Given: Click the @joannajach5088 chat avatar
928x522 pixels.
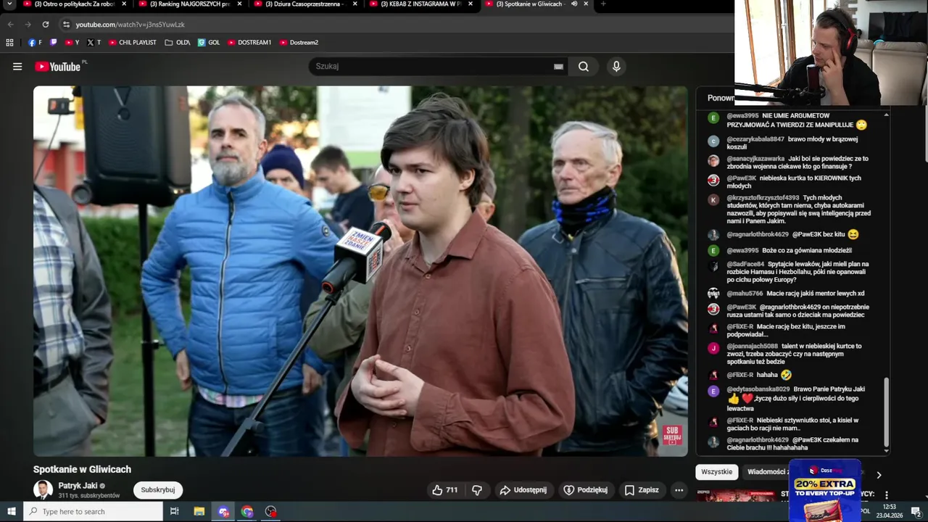Looking at the screenshot, I should coord(713,348).
